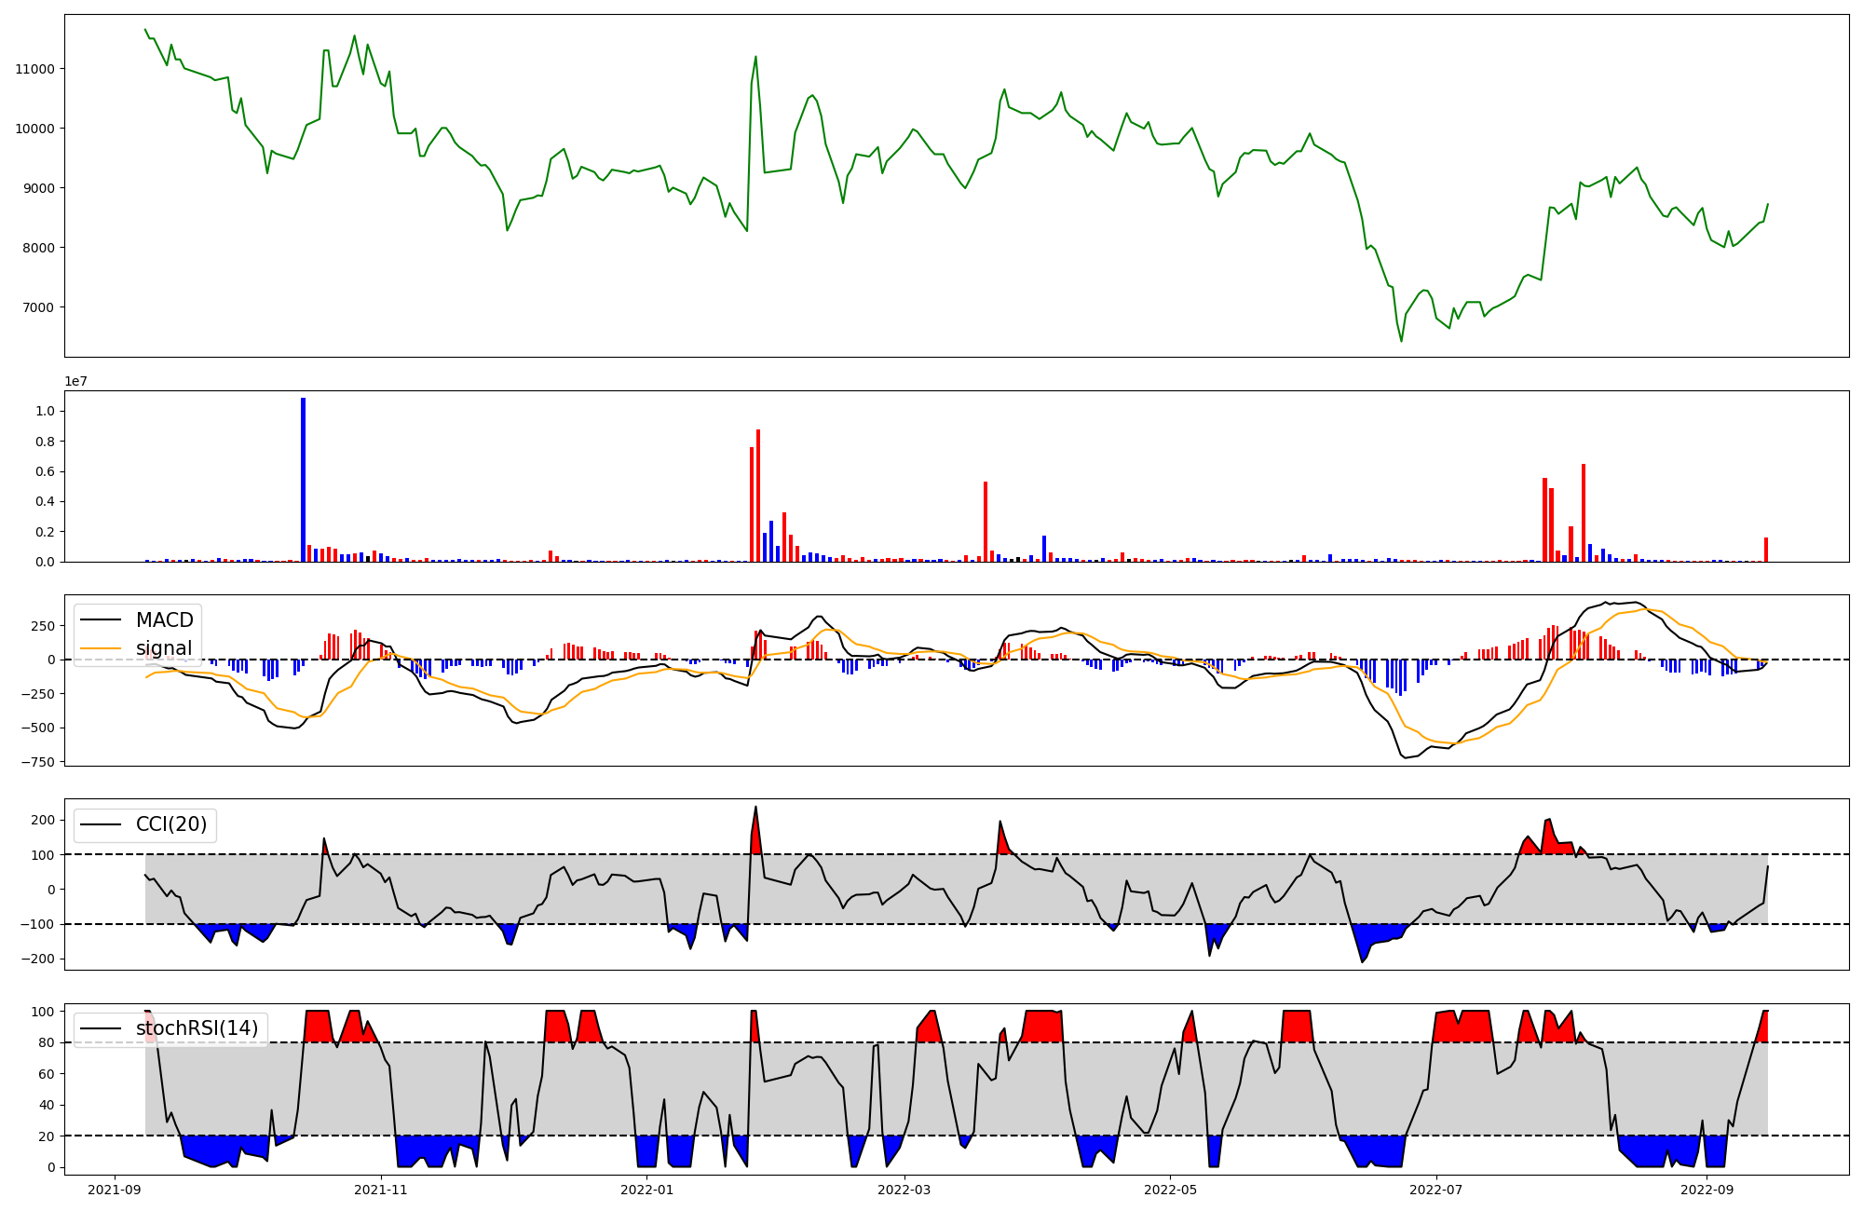Viewport: 1863px width, 1211px height.
Task: Select the stochRSI(14) legend entry
Action: click(x=197, y=1028)
